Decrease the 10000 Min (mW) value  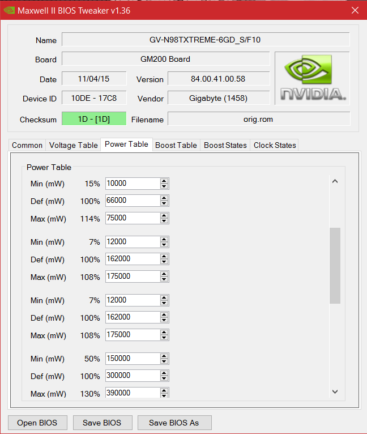[164, 186]
